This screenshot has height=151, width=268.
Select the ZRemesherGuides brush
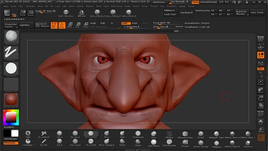(185, 135)
